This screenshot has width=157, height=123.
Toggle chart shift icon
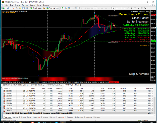[x=76, y=8]
